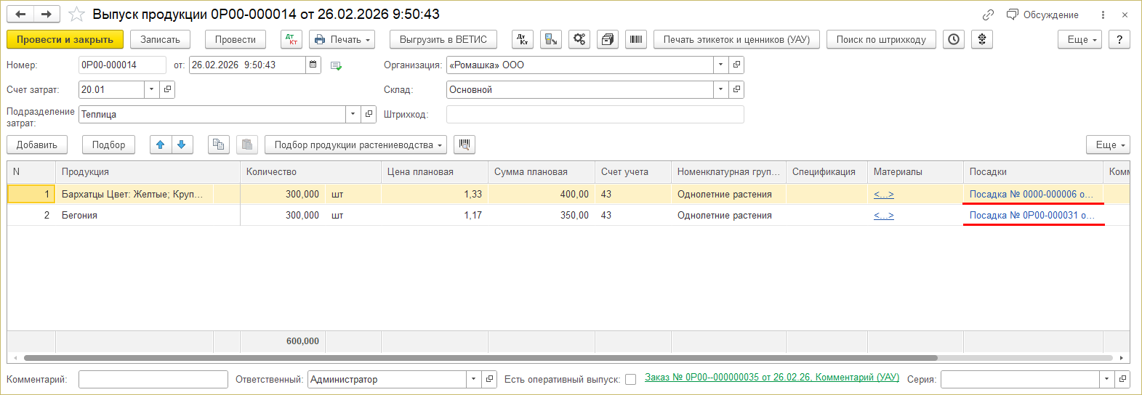Click Выгрузить в ВЕТИС button
Viewport: 1142px width, 395px height.
point(443,39)
